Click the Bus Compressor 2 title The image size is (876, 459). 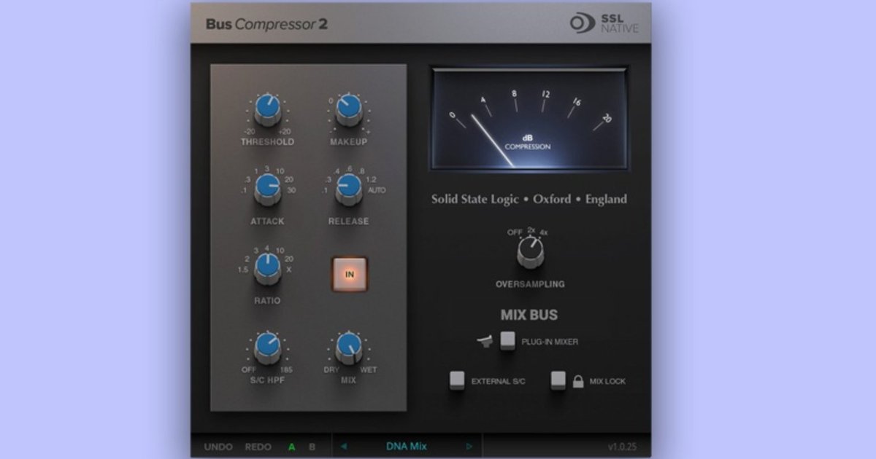pyautogui.click(x=266, y=24)
